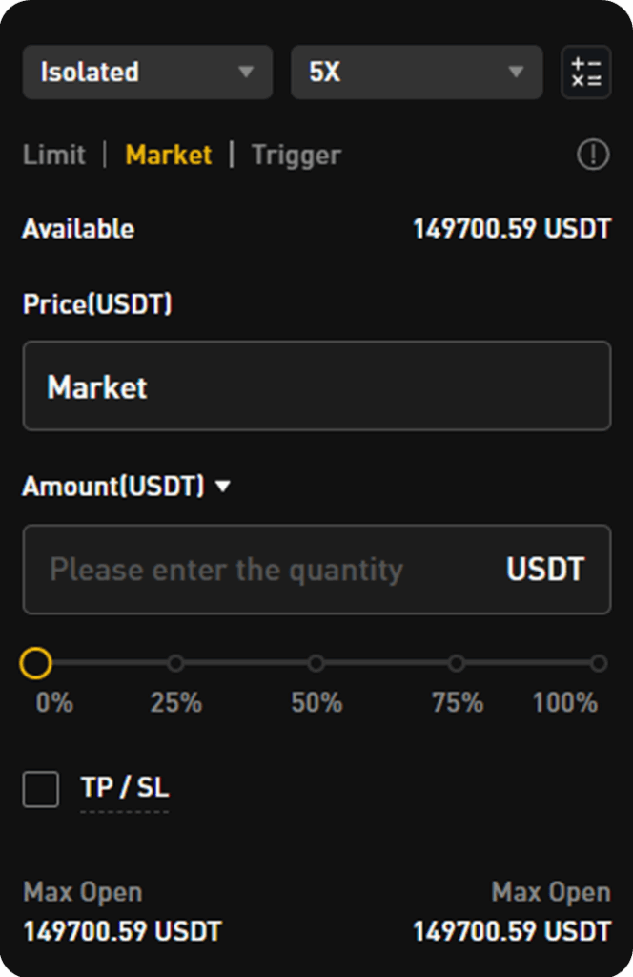Click the info icon beside Trigger
This screenshot has width=633, height=977.
coord(593,155)
